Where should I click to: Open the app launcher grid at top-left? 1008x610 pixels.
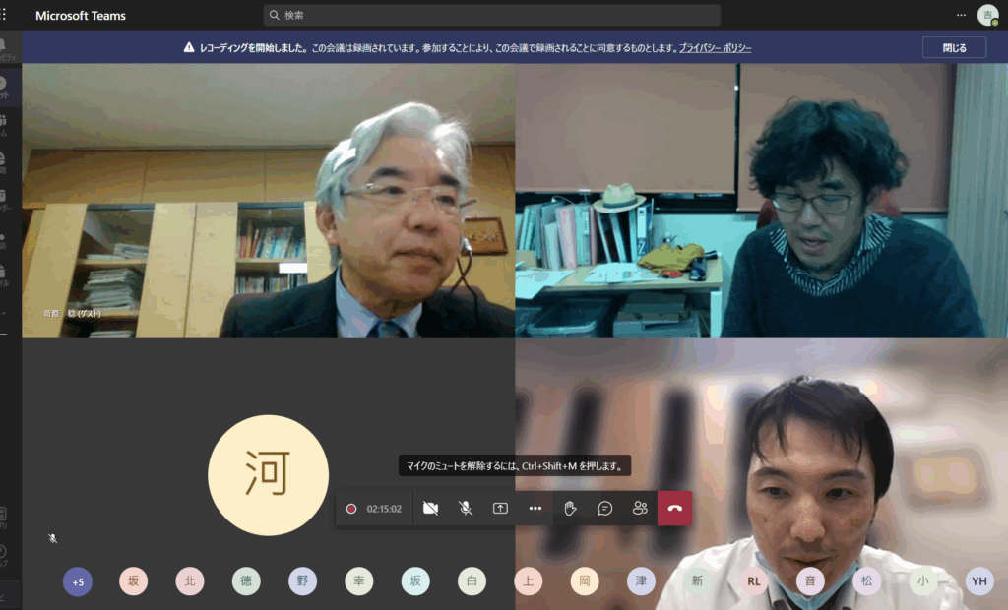tap(4, 15)
